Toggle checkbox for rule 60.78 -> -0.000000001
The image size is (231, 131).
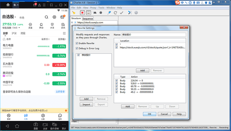pyautogui.click(x=117, y=86)
